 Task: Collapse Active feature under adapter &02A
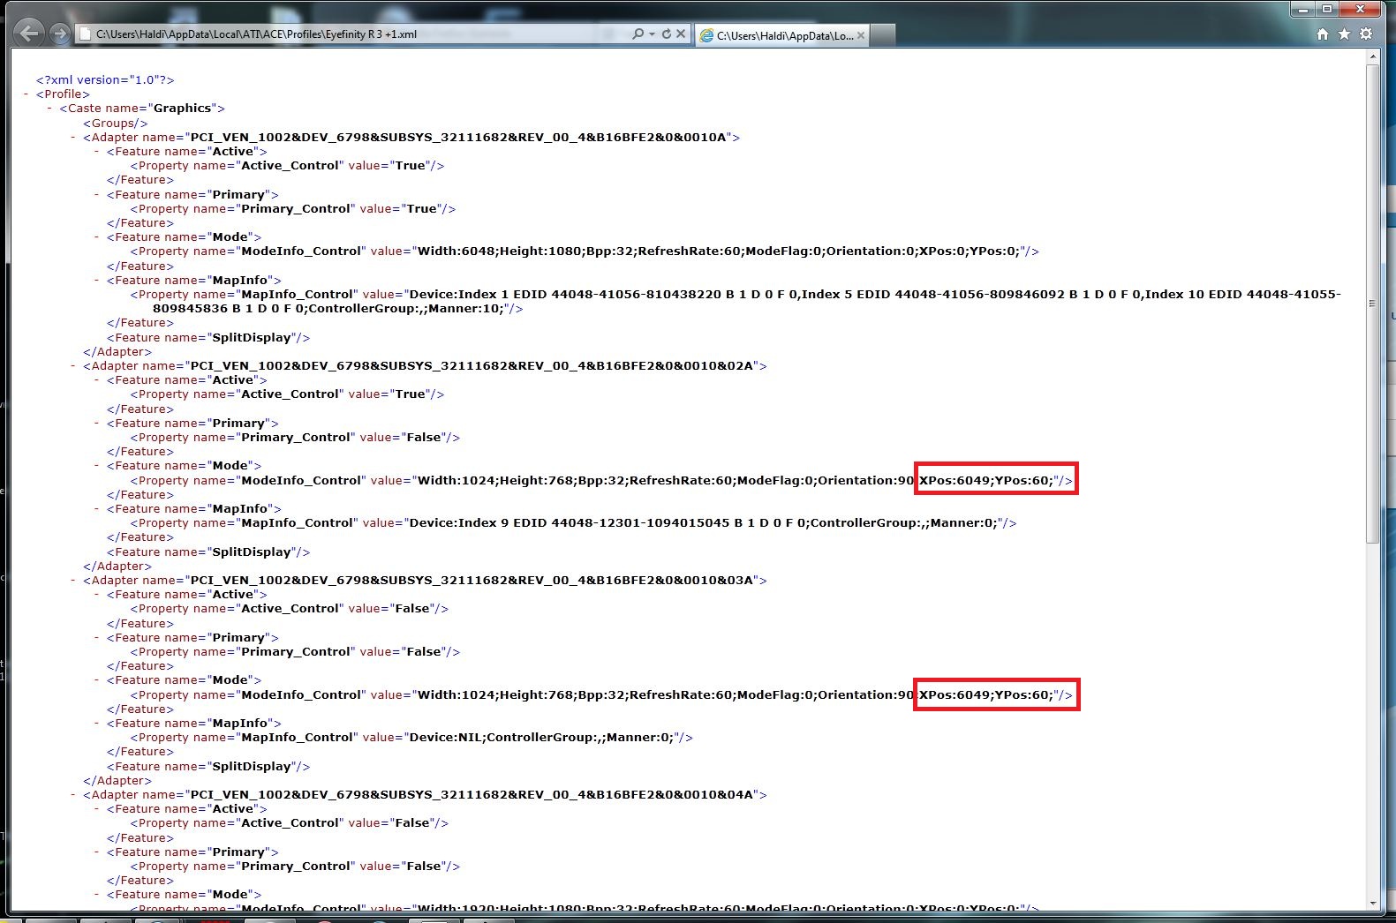tap(97, 379)
